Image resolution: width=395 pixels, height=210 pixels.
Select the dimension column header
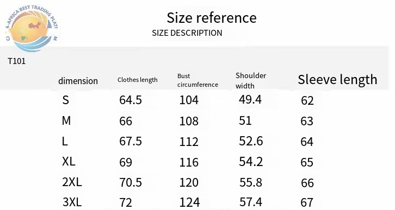pyautogui.click(x=78, y=81)
